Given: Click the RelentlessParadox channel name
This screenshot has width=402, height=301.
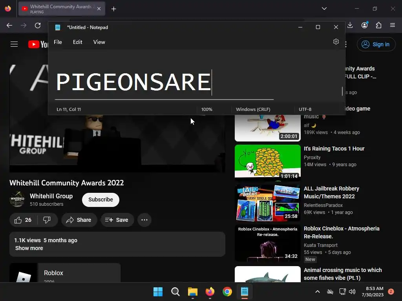Looking at the screenshot, I should coord(323,205).
